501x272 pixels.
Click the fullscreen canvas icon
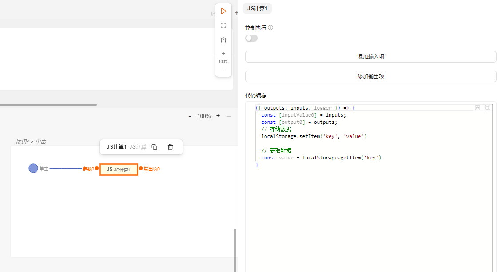coord(223,25)
